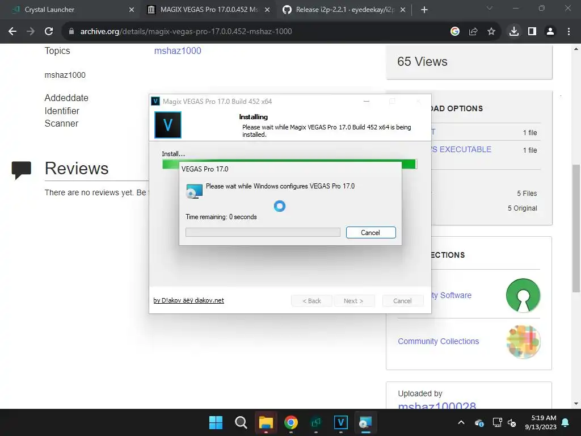Click the Crystal Launcher taskbar icon

click(315, 422)
